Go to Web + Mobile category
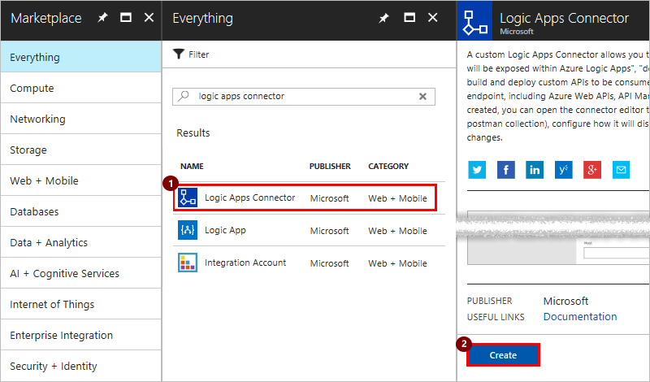650x382 pixels. click(x=44, y=181)
